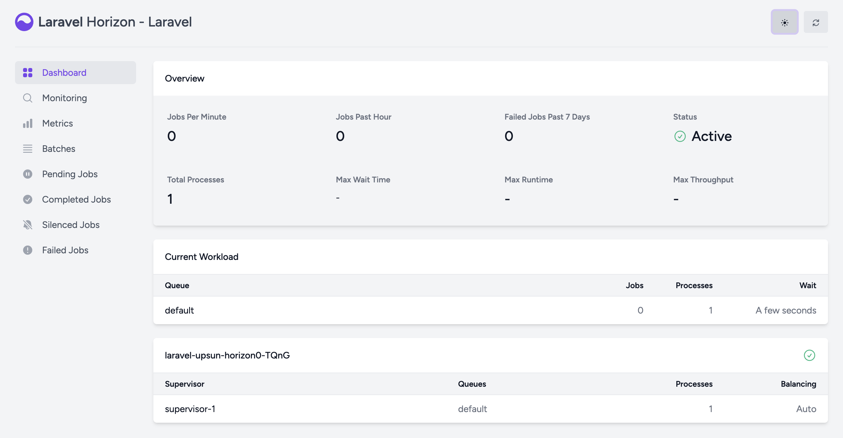
Task: Open supervisor-1 in the supervisors table
Action: [x=190, y=409]
